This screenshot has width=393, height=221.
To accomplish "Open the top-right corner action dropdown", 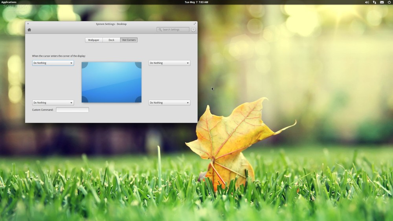I will pos(169,63).
